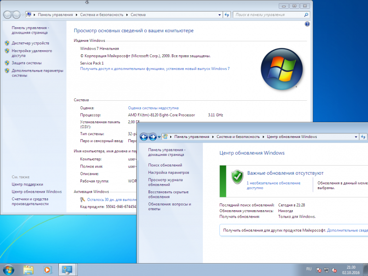Viewport: 368px width, 276px height.
Task: Click the Start orb on the taskbar
Action: (8, 270)
